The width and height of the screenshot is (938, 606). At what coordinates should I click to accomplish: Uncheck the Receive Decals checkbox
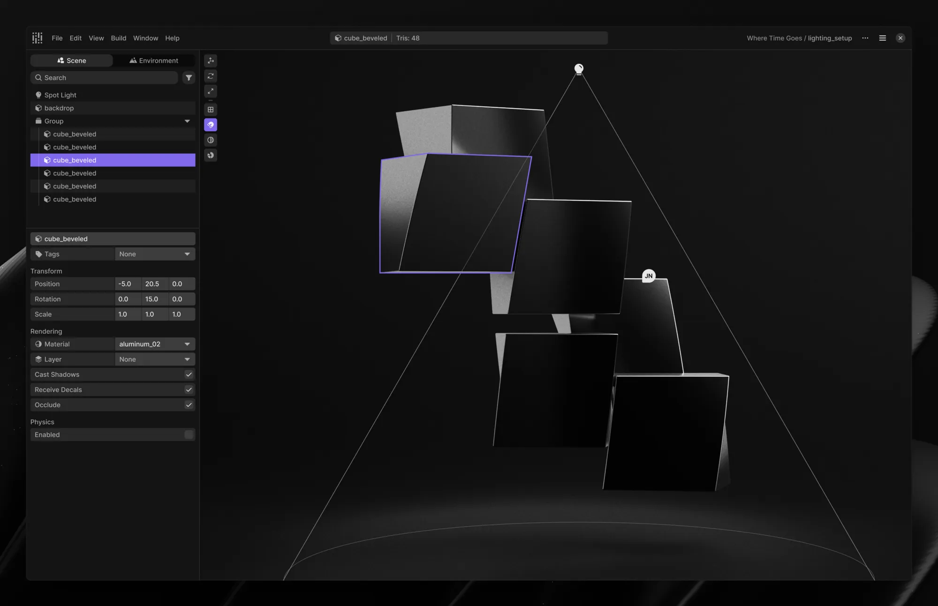pos(189,389)
